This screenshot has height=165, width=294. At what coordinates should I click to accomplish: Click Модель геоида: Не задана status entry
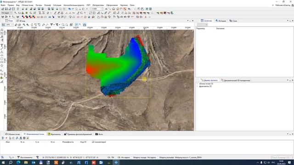[144, 157]
